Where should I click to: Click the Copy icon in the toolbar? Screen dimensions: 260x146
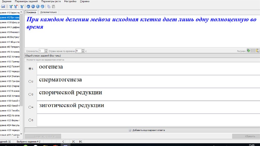(x=49, y=7)
